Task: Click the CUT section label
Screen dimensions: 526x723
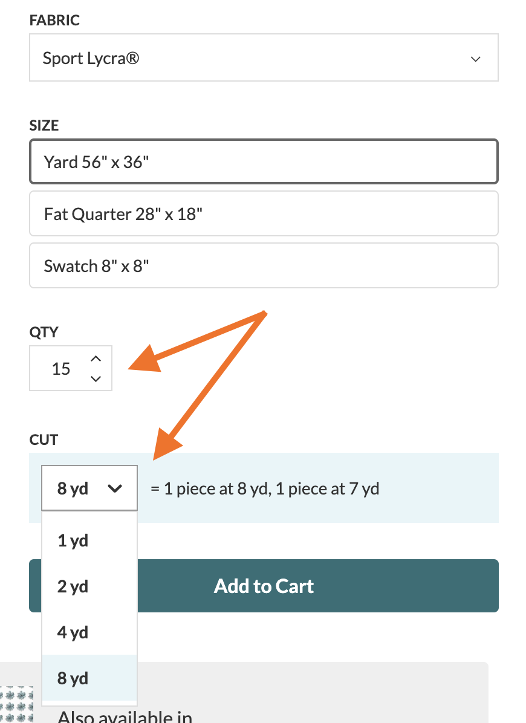Action: pyautogui.click(x=44, y=439)
